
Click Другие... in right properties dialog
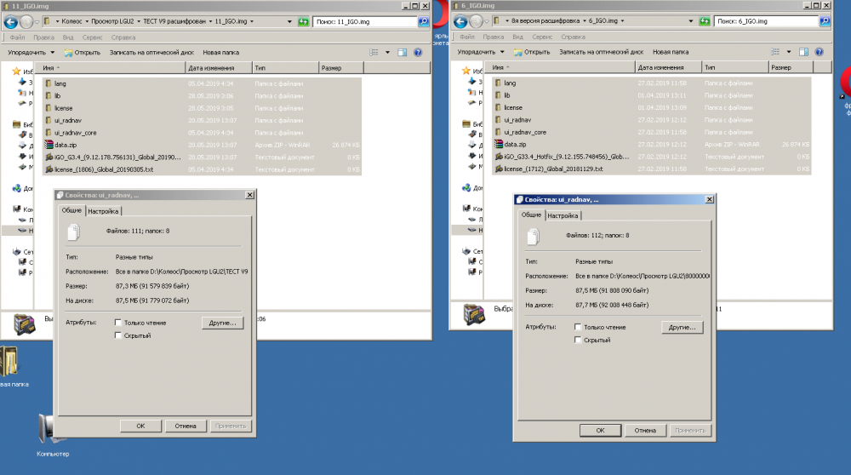pos(683,328)
